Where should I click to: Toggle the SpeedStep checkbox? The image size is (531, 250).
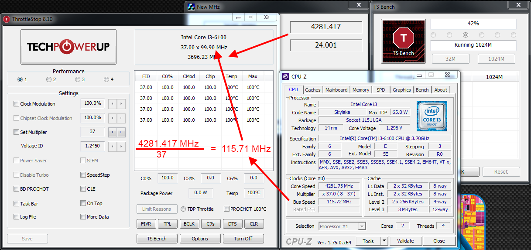pos(83,175)
